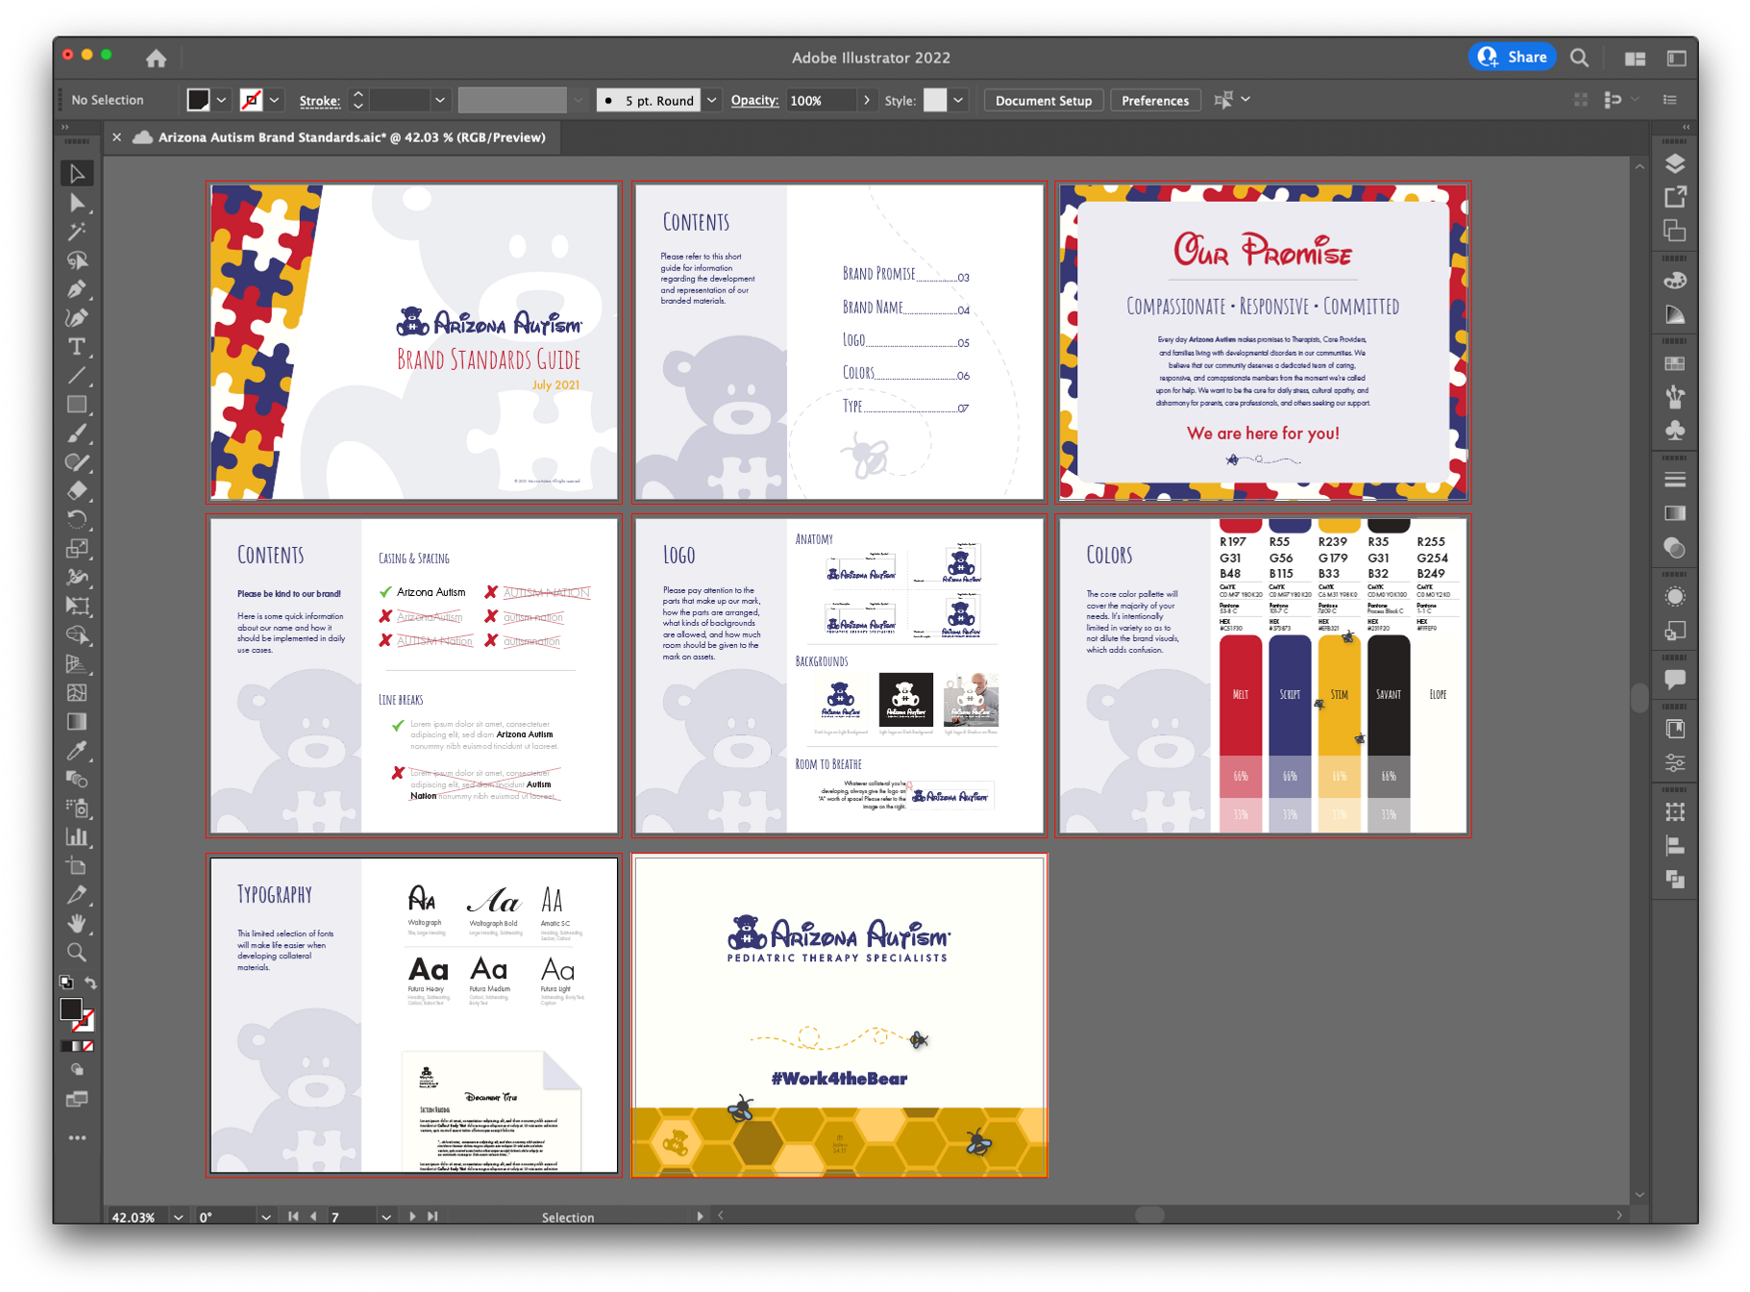Select the Shape Builder tool
This screenshot has height=1292, width=1750.
pyautogui.click(x=77, y=635)
